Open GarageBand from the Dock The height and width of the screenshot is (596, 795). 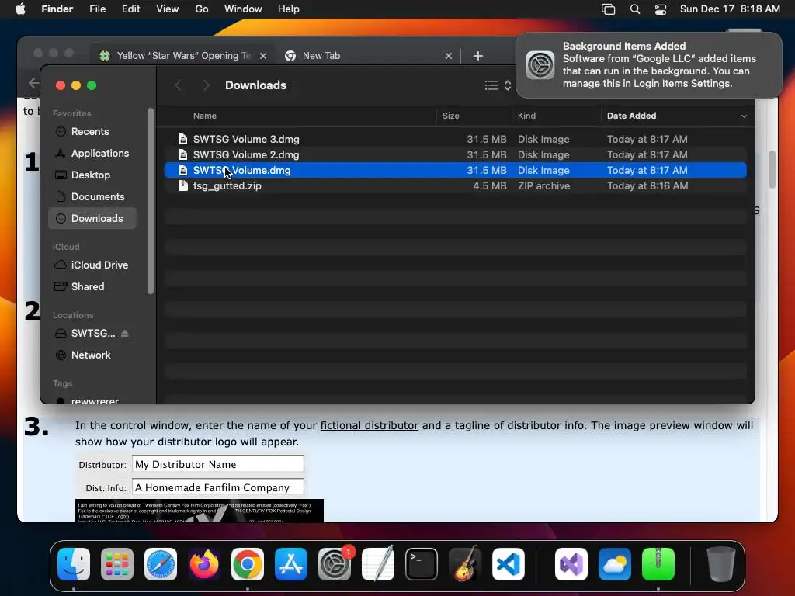(465, 563)
